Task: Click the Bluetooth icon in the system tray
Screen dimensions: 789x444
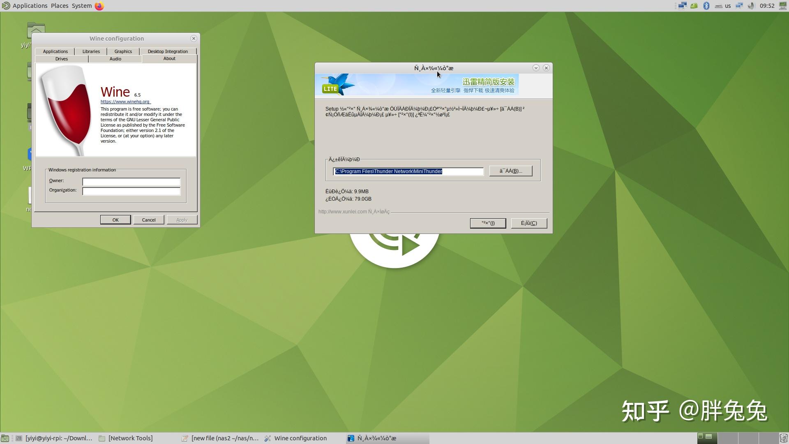Action: (706, 6)
